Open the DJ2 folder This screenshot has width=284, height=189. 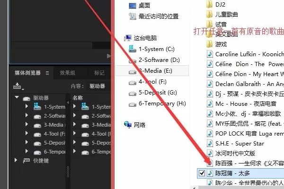[x=216, y=5]
